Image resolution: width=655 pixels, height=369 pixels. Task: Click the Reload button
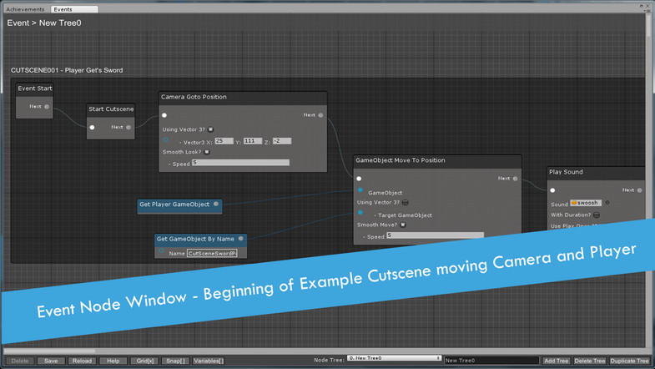point(82,361)
